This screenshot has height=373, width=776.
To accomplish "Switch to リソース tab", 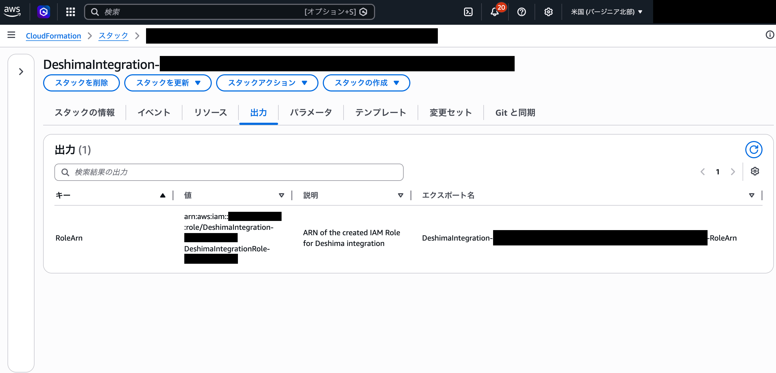I will 210,112.
